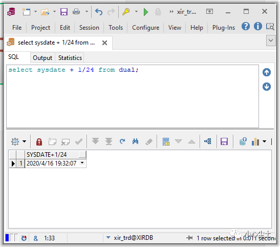Click the pin icon in status bar
The width and height of the screenshot is (280, 247).
tap(189, 238)
